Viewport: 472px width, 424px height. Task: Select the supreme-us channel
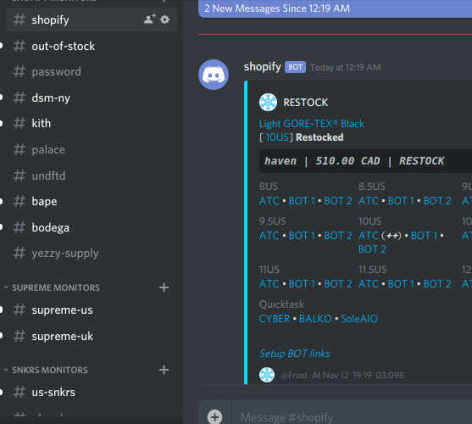(62, 310)
